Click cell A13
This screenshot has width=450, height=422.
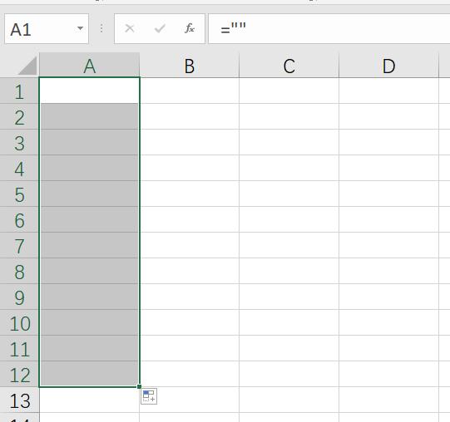pos(90,400)
